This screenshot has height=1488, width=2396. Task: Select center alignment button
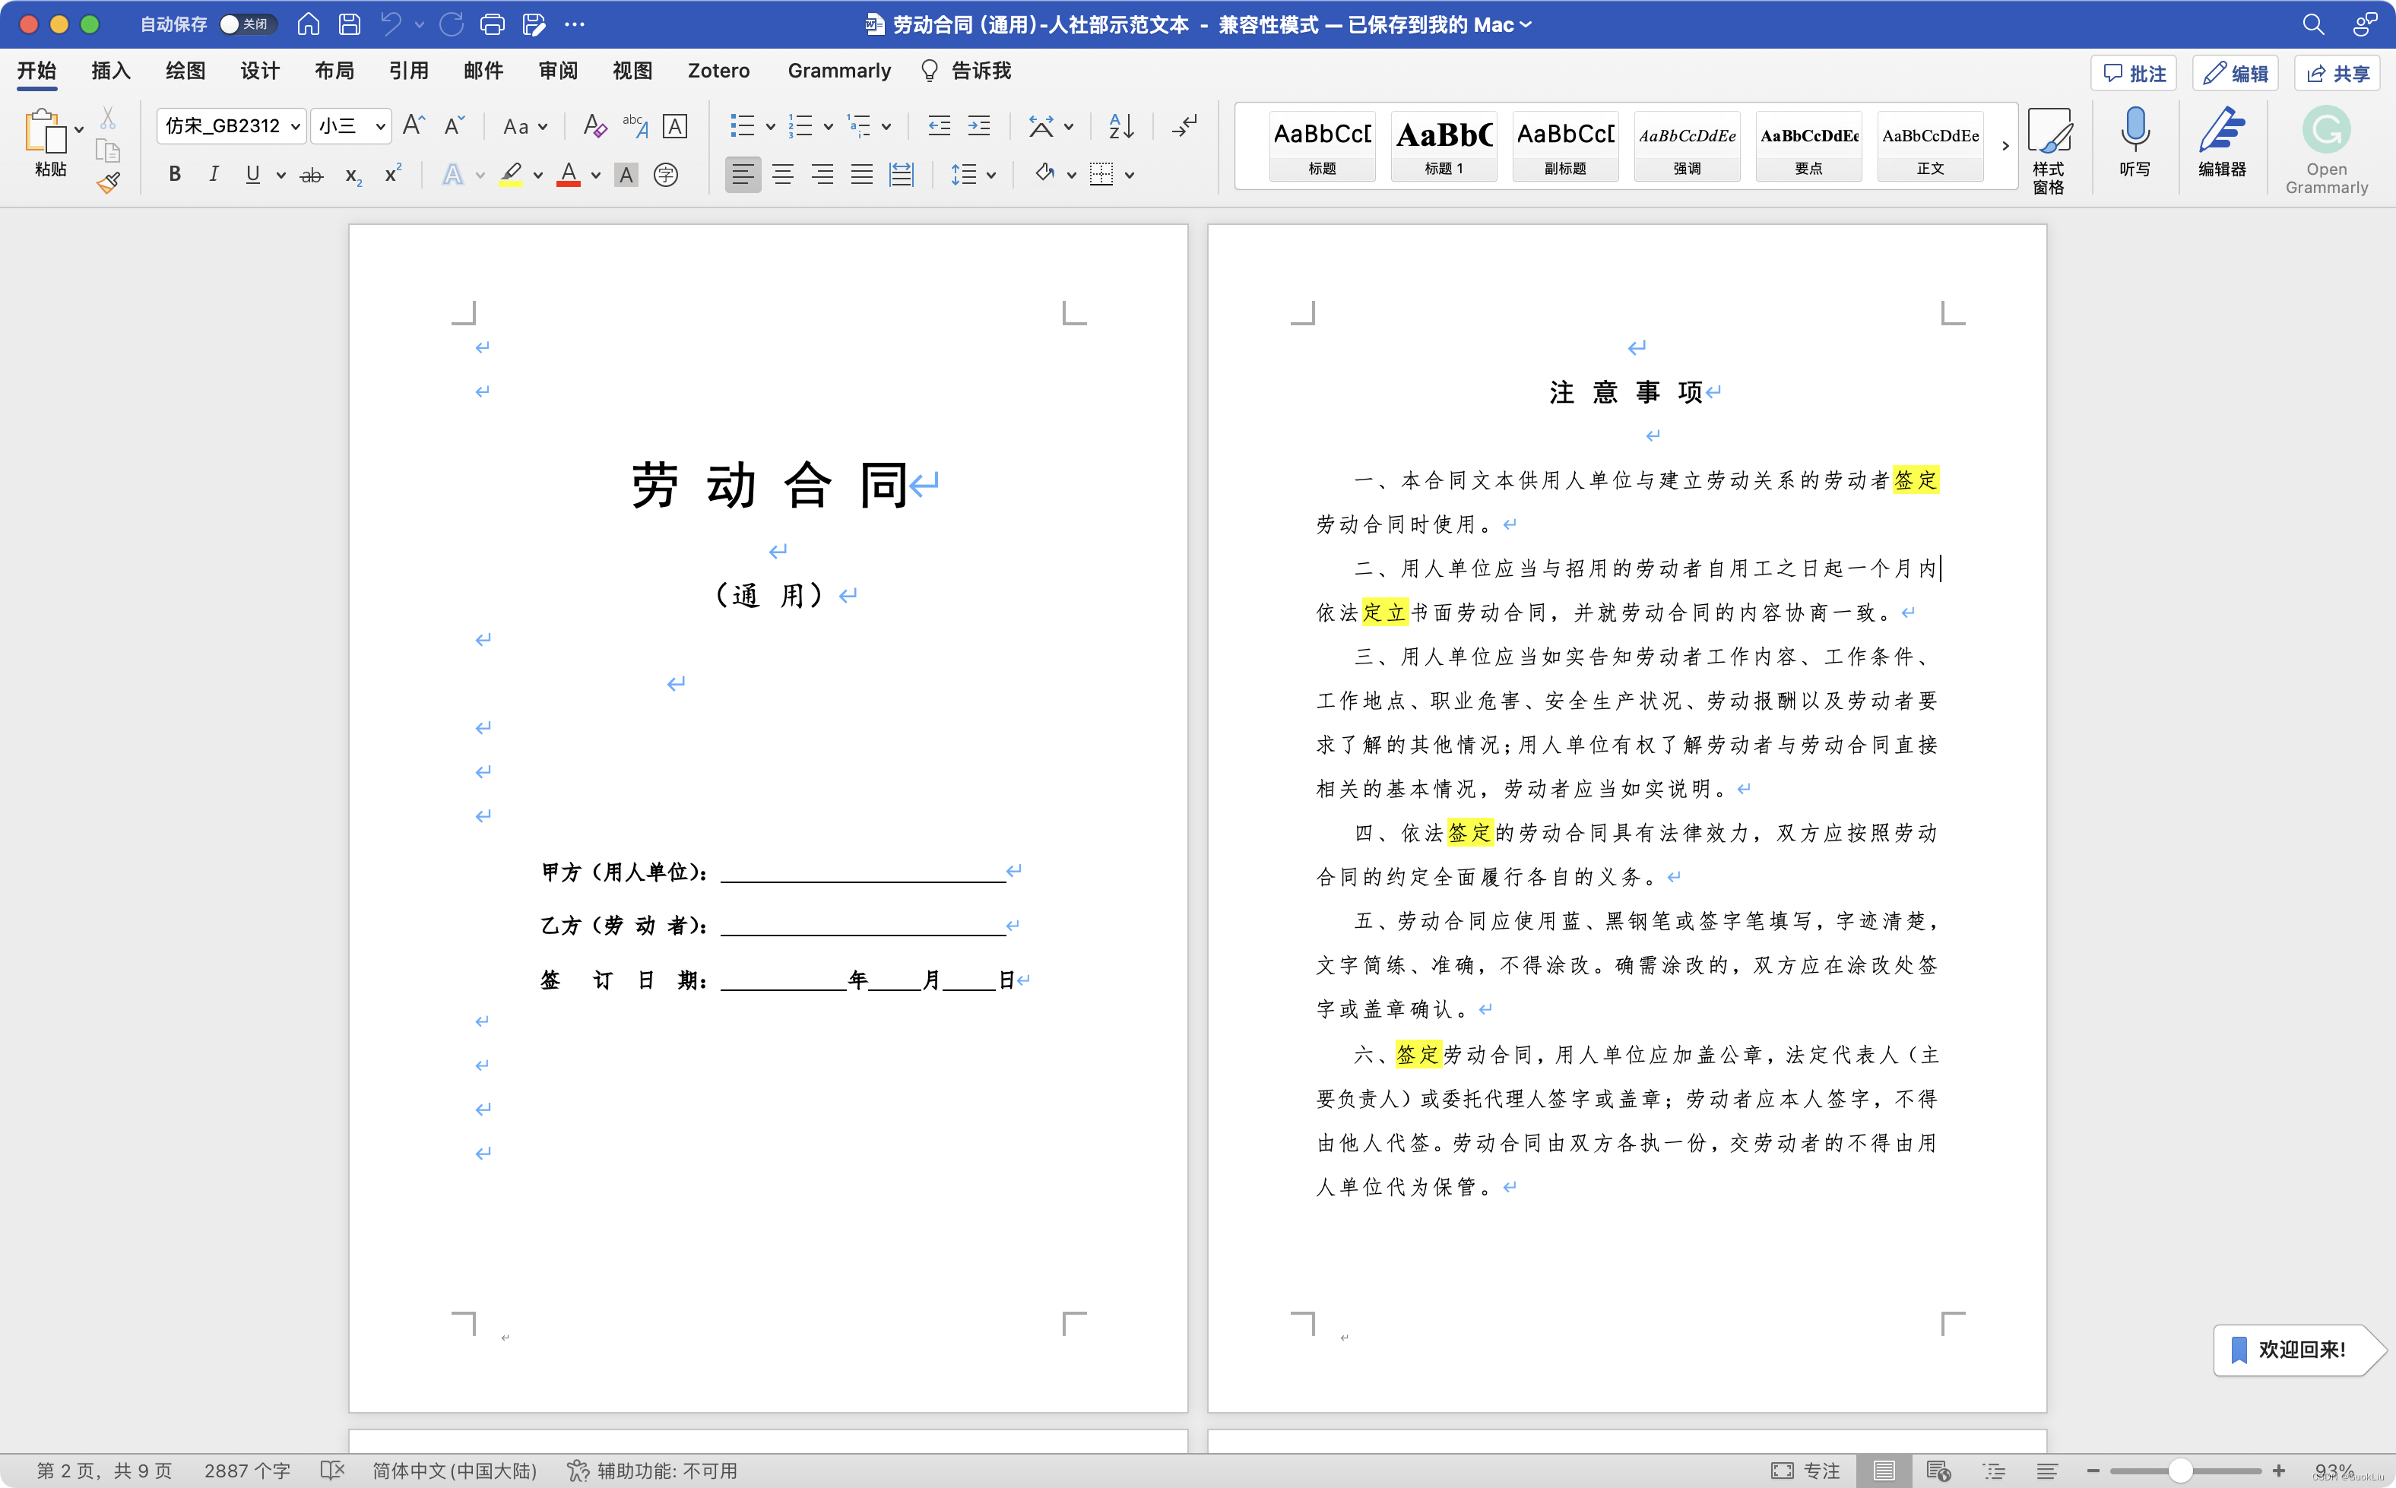click(783, 176)
